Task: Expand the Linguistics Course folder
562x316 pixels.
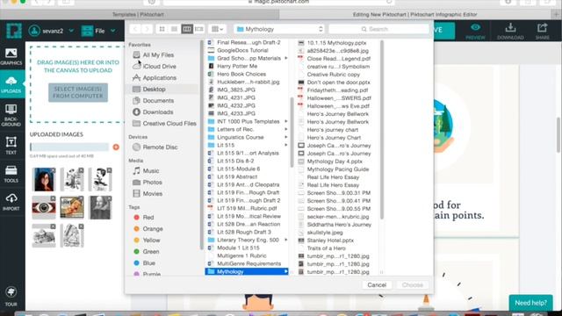Action: (286, 137)
